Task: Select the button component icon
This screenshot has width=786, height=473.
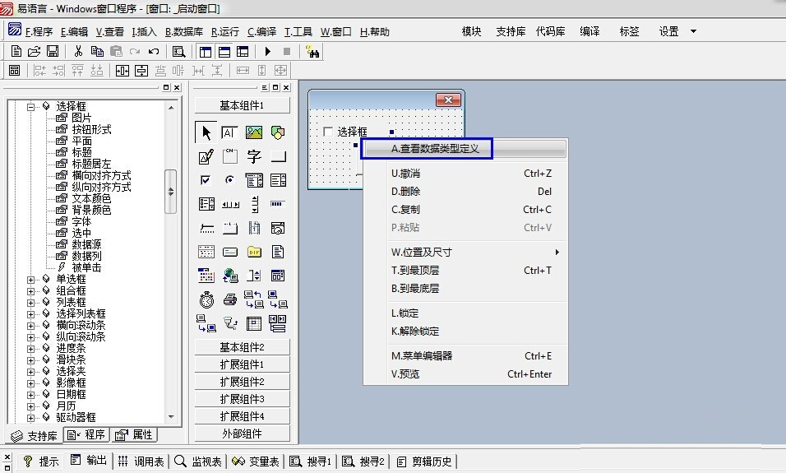Action: click(x=278, y=157)
